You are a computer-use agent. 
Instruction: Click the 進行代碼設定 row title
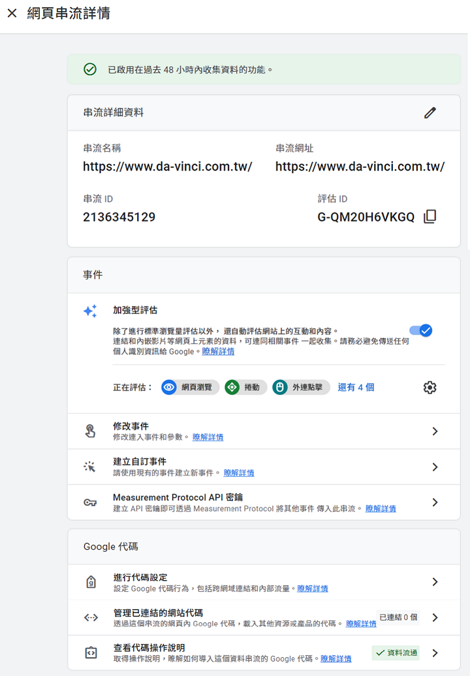click(140, 577)
